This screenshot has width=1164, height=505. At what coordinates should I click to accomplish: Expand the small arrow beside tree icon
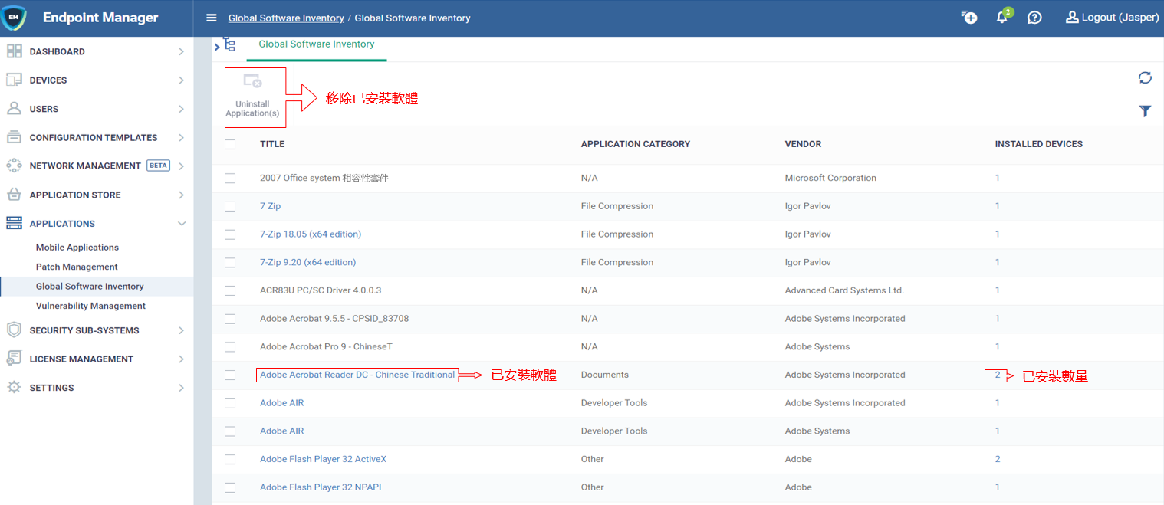point(217,48)
